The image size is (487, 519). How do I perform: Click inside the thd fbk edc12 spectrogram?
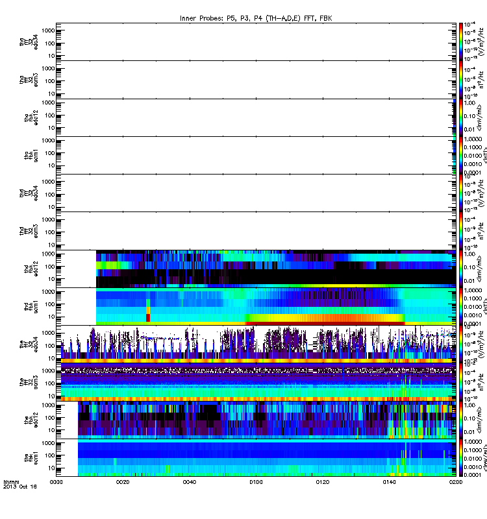pyautogui.click(x=276, y=269)
